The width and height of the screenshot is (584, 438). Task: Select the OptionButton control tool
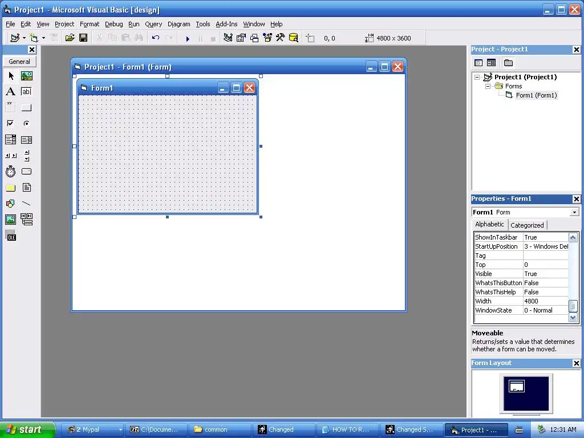(26, 123)
